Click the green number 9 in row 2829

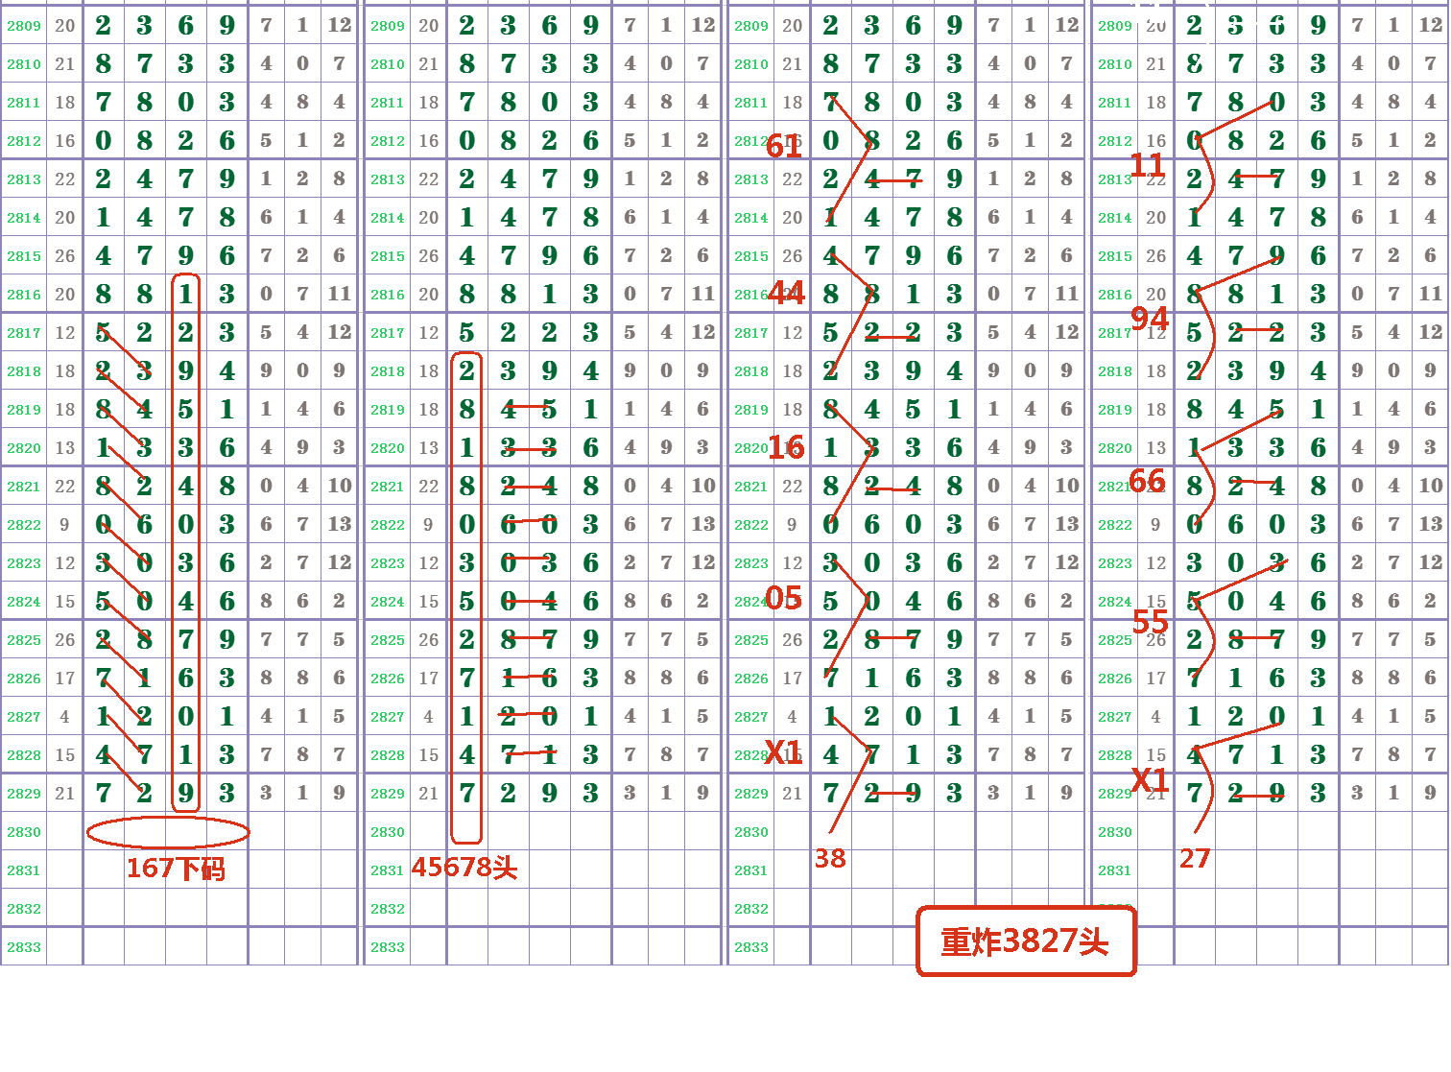point(186,793)
